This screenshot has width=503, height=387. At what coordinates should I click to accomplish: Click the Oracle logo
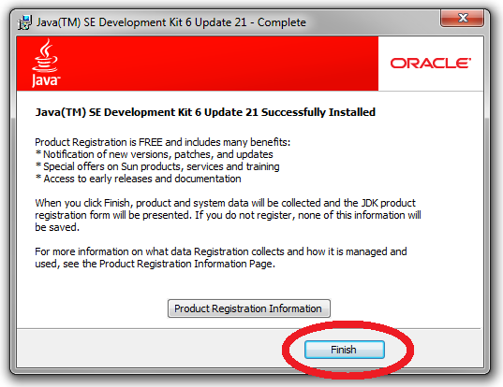431,63
